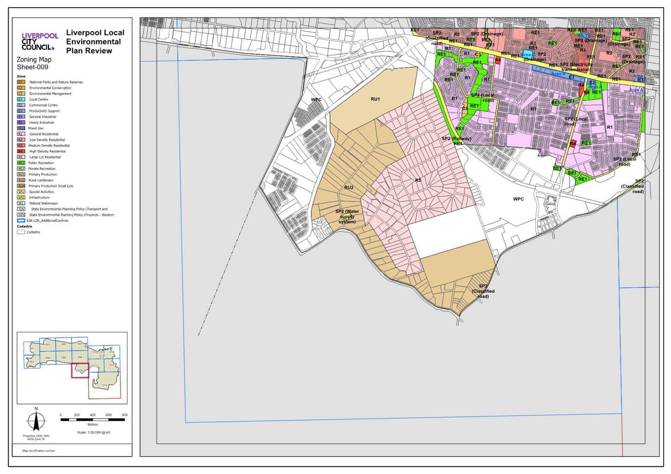Click the SP2 (Railway) map label
The width and height of the screenshot is (671, 474).
click(x=456, y=139)
